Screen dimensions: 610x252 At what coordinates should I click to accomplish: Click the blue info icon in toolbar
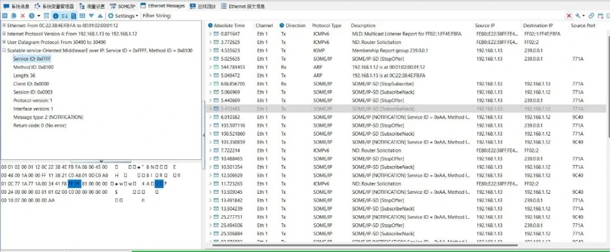[x=55, y=16]
